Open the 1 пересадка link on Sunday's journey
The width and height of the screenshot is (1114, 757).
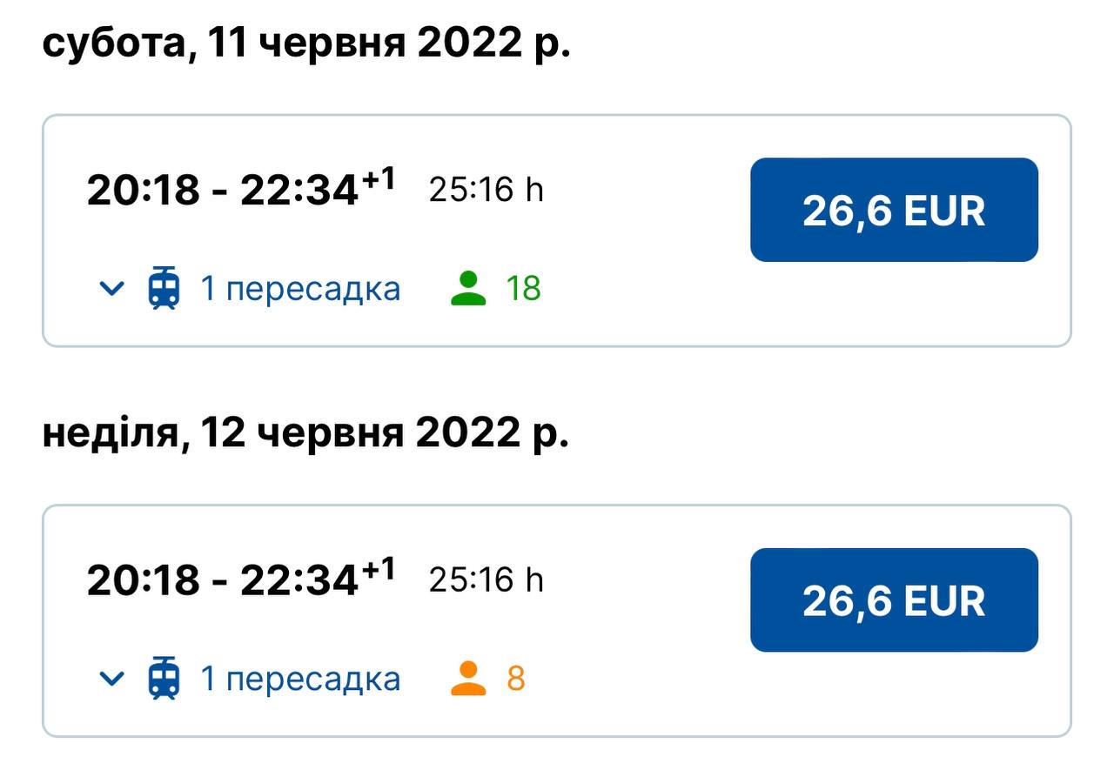click(x=300, y=679)
